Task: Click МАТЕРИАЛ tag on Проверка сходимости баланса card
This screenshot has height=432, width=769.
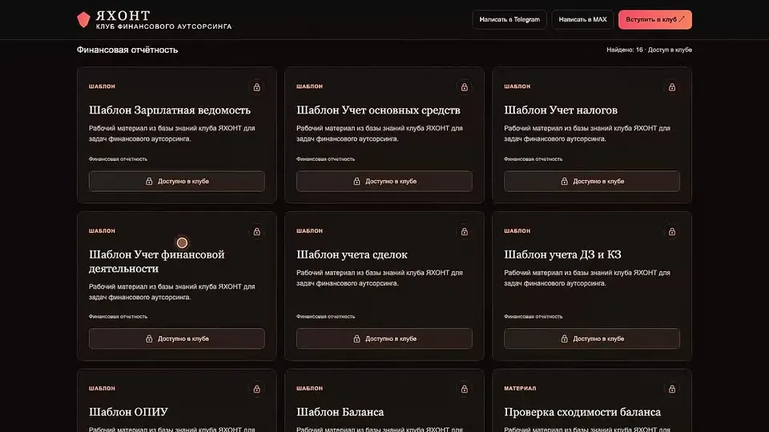Action: pyautogui.click(x=520, y=389)
